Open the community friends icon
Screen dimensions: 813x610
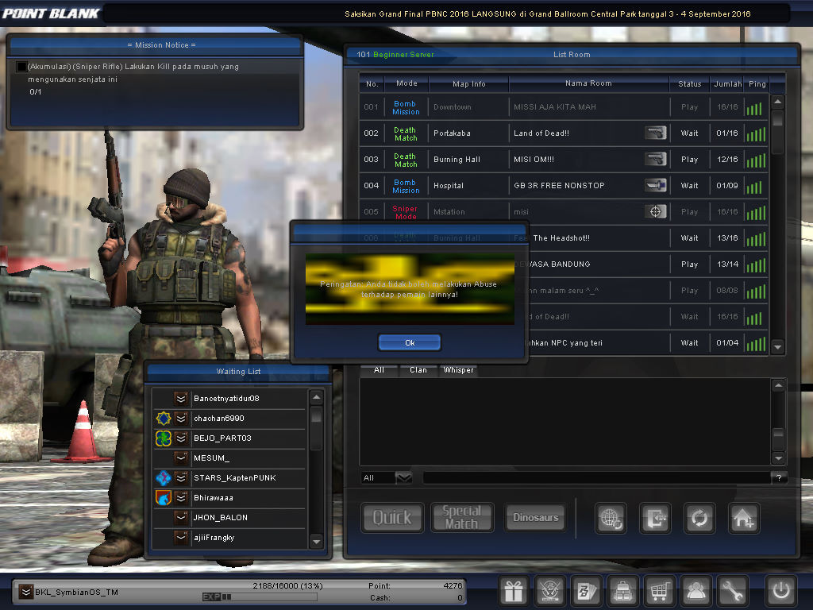(695, 590)
